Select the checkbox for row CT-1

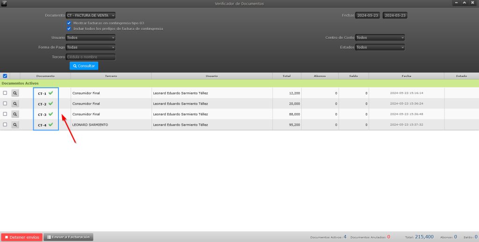5,93
